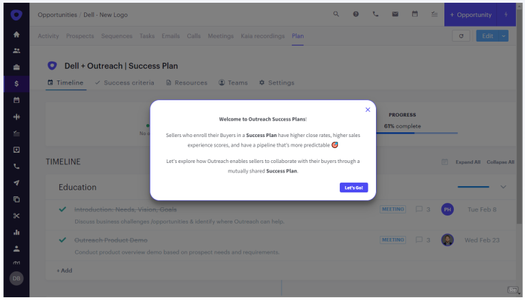Open the email envelope icon in header
This screenshot has height=300, width=525.
[395, 14]
